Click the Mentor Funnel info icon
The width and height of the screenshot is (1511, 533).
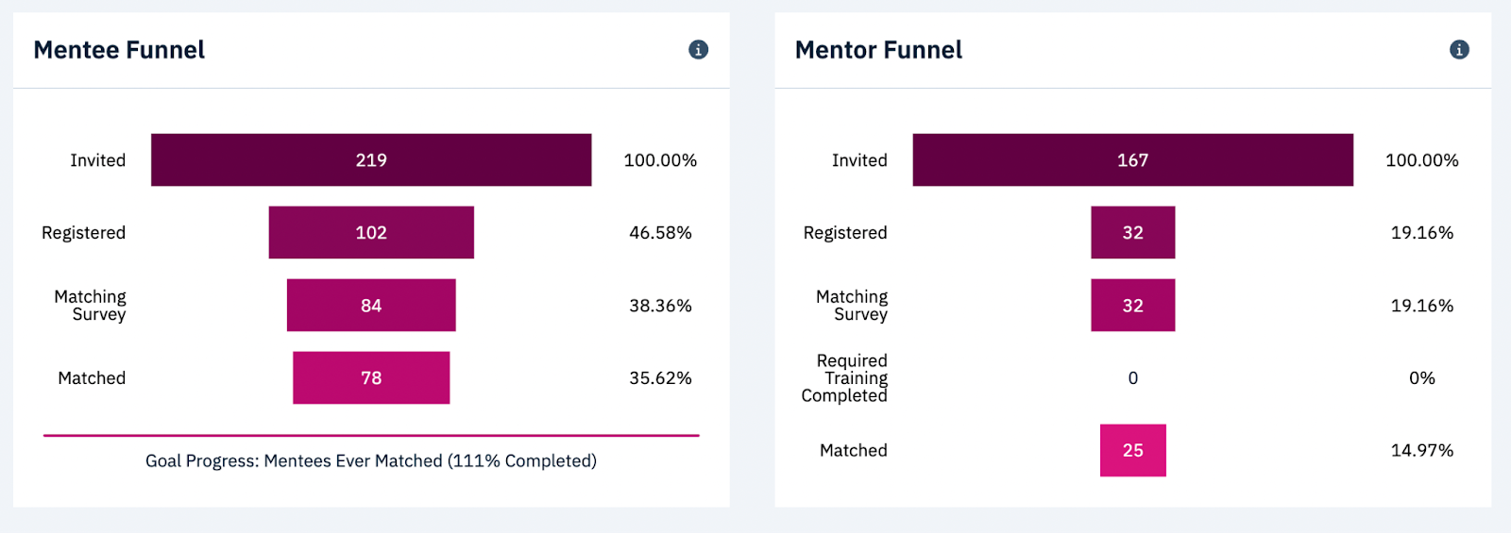click(1459, 50)
